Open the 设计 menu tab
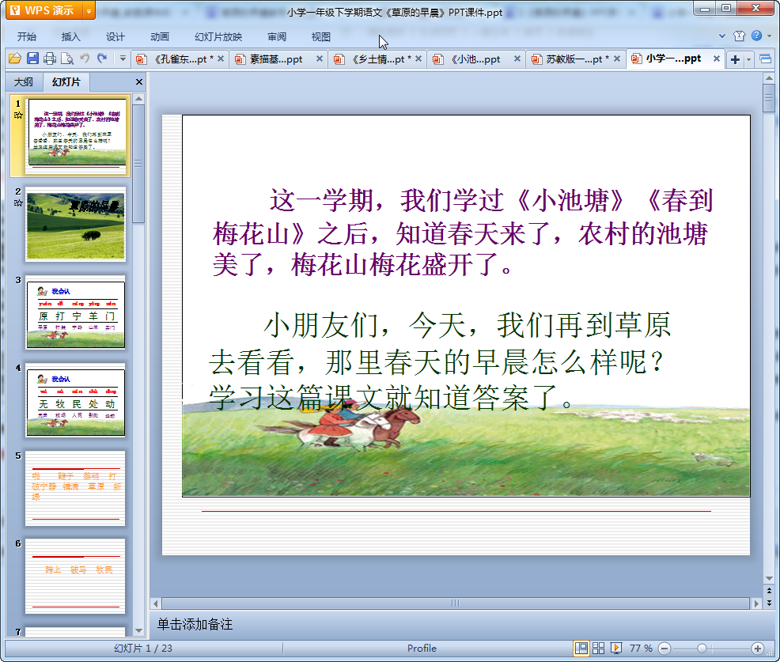780x662 pixels. [x=115, y=37]
